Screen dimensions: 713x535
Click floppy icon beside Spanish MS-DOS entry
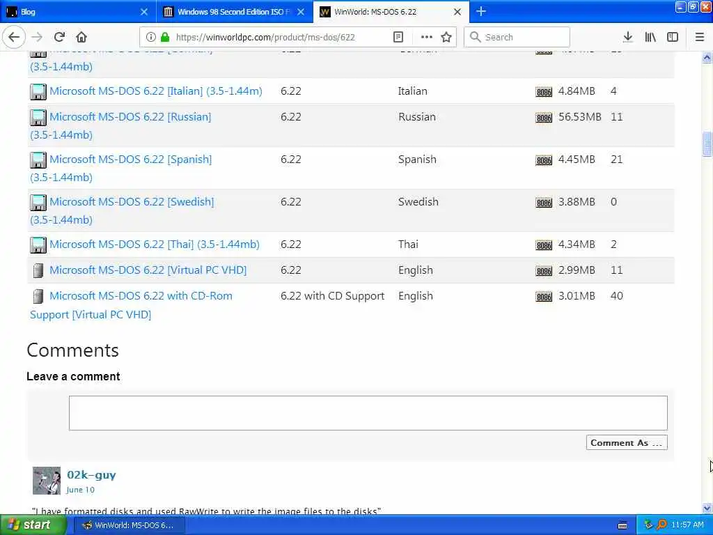click(x=38, y=160)
